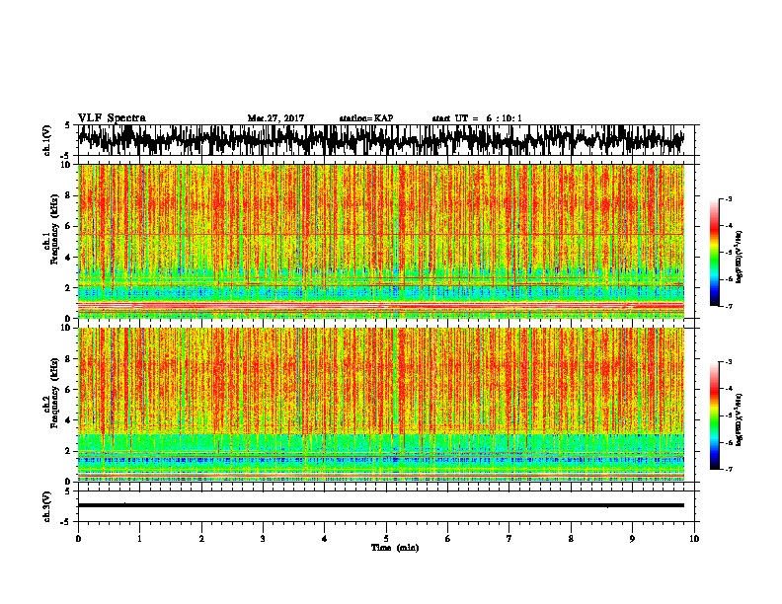Image resolution: width=782 pixels, height=604 pixels.
Task: Select the "start UT = 6:10:1" text
Action: 477,118
